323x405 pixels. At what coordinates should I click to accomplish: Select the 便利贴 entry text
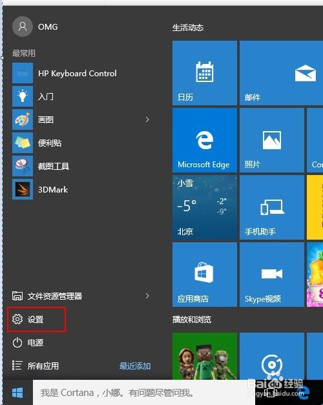(50, 143)
